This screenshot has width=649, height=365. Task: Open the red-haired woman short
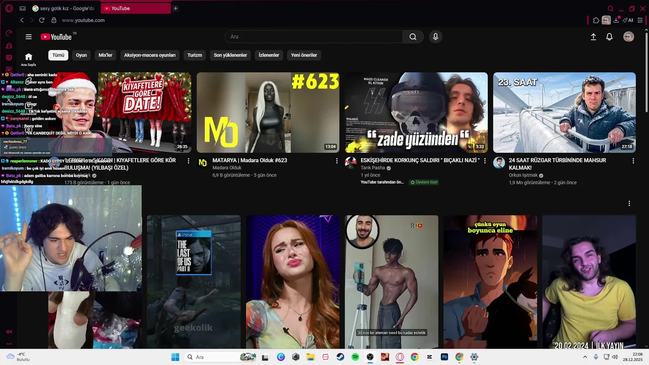(x=293, y=282)
